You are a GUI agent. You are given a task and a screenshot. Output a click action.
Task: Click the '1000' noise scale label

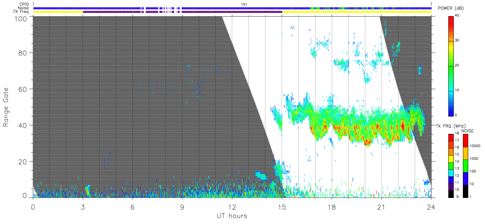coord(474,158)
